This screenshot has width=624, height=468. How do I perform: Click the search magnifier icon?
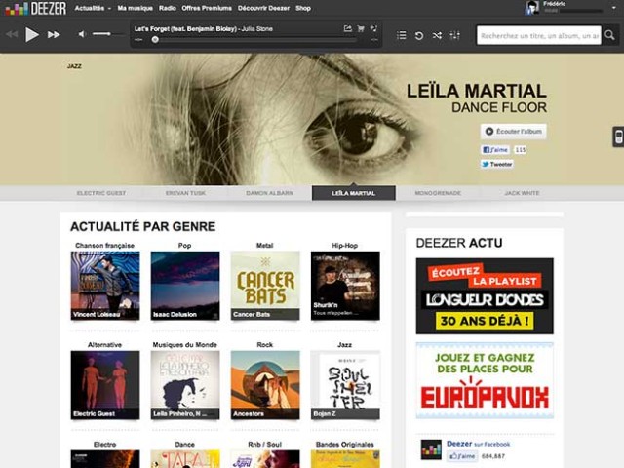609,35
